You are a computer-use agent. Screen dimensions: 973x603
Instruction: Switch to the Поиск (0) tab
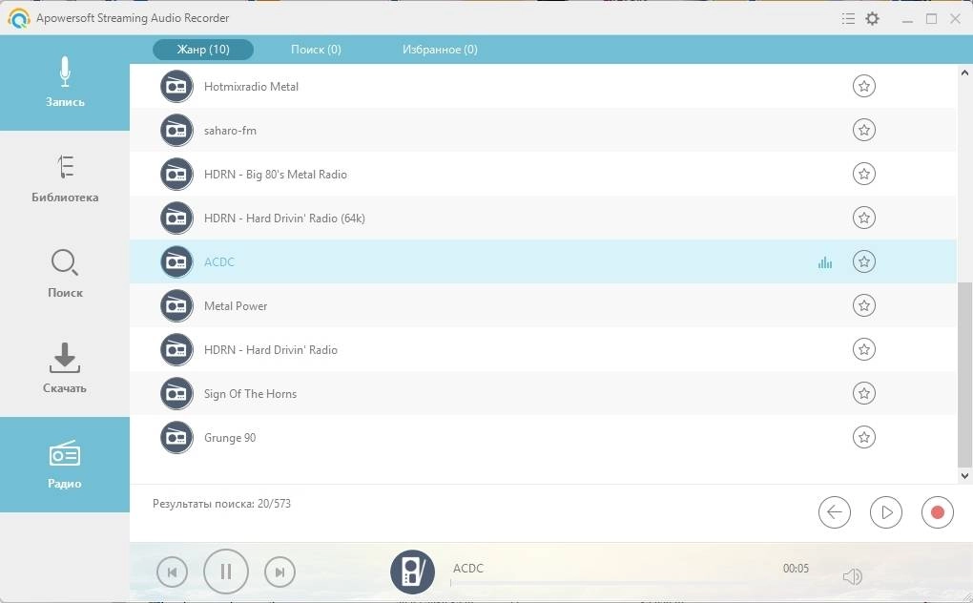(316, 50)
